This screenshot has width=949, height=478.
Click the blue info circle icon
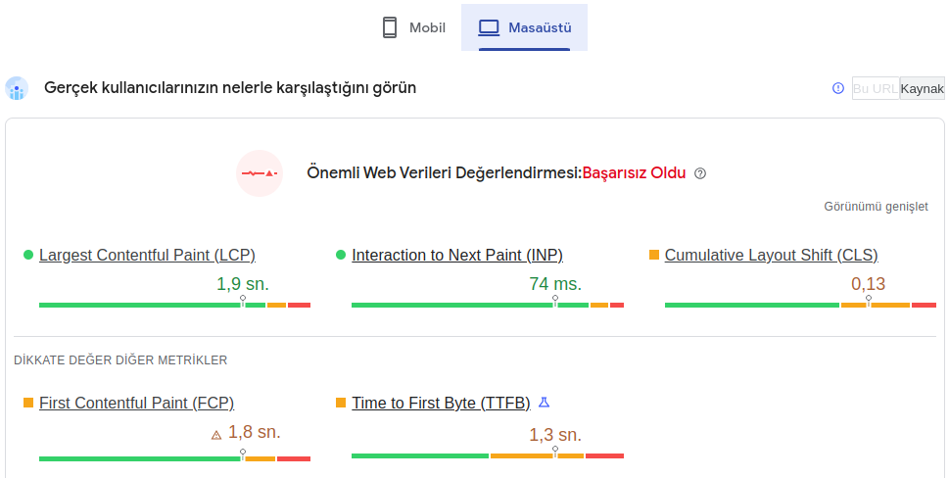pyautogui.click(x=838, y=88)
